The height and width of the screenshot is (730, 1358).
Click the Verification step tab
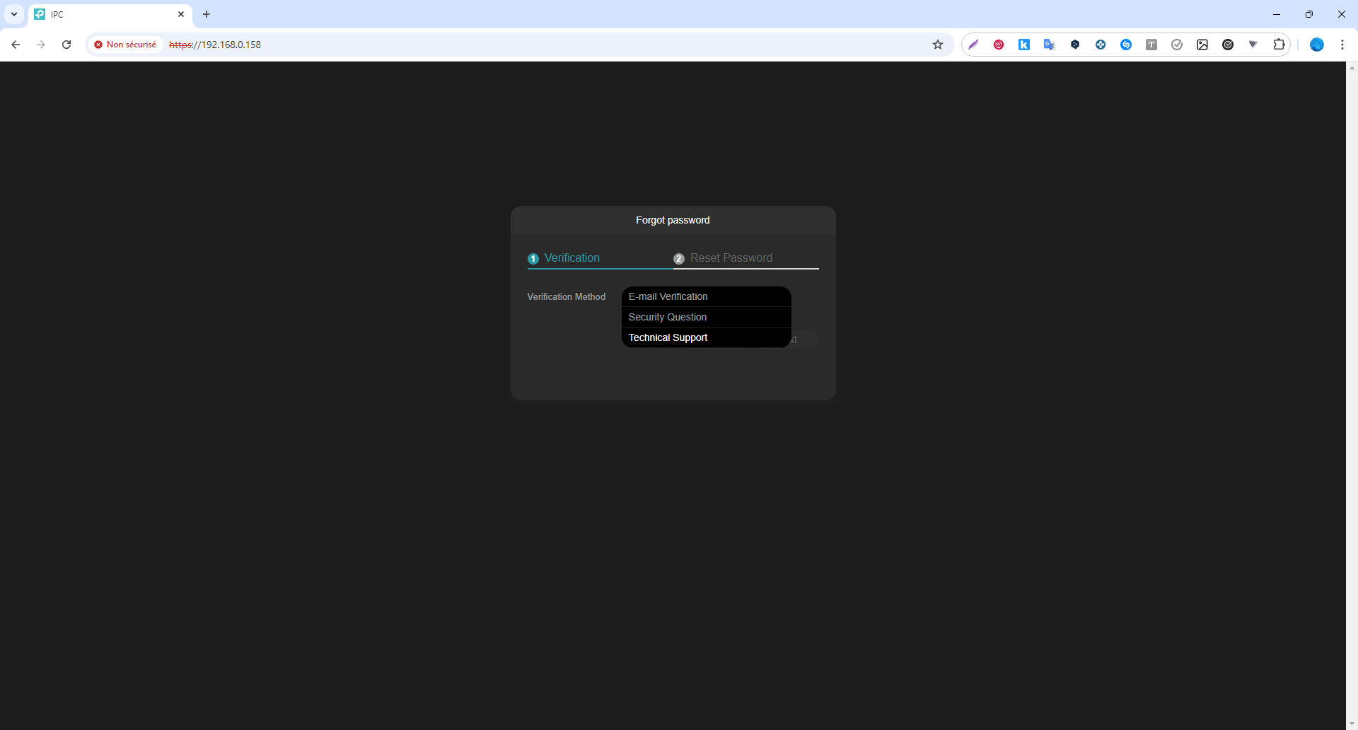click(x=571, y=258)
